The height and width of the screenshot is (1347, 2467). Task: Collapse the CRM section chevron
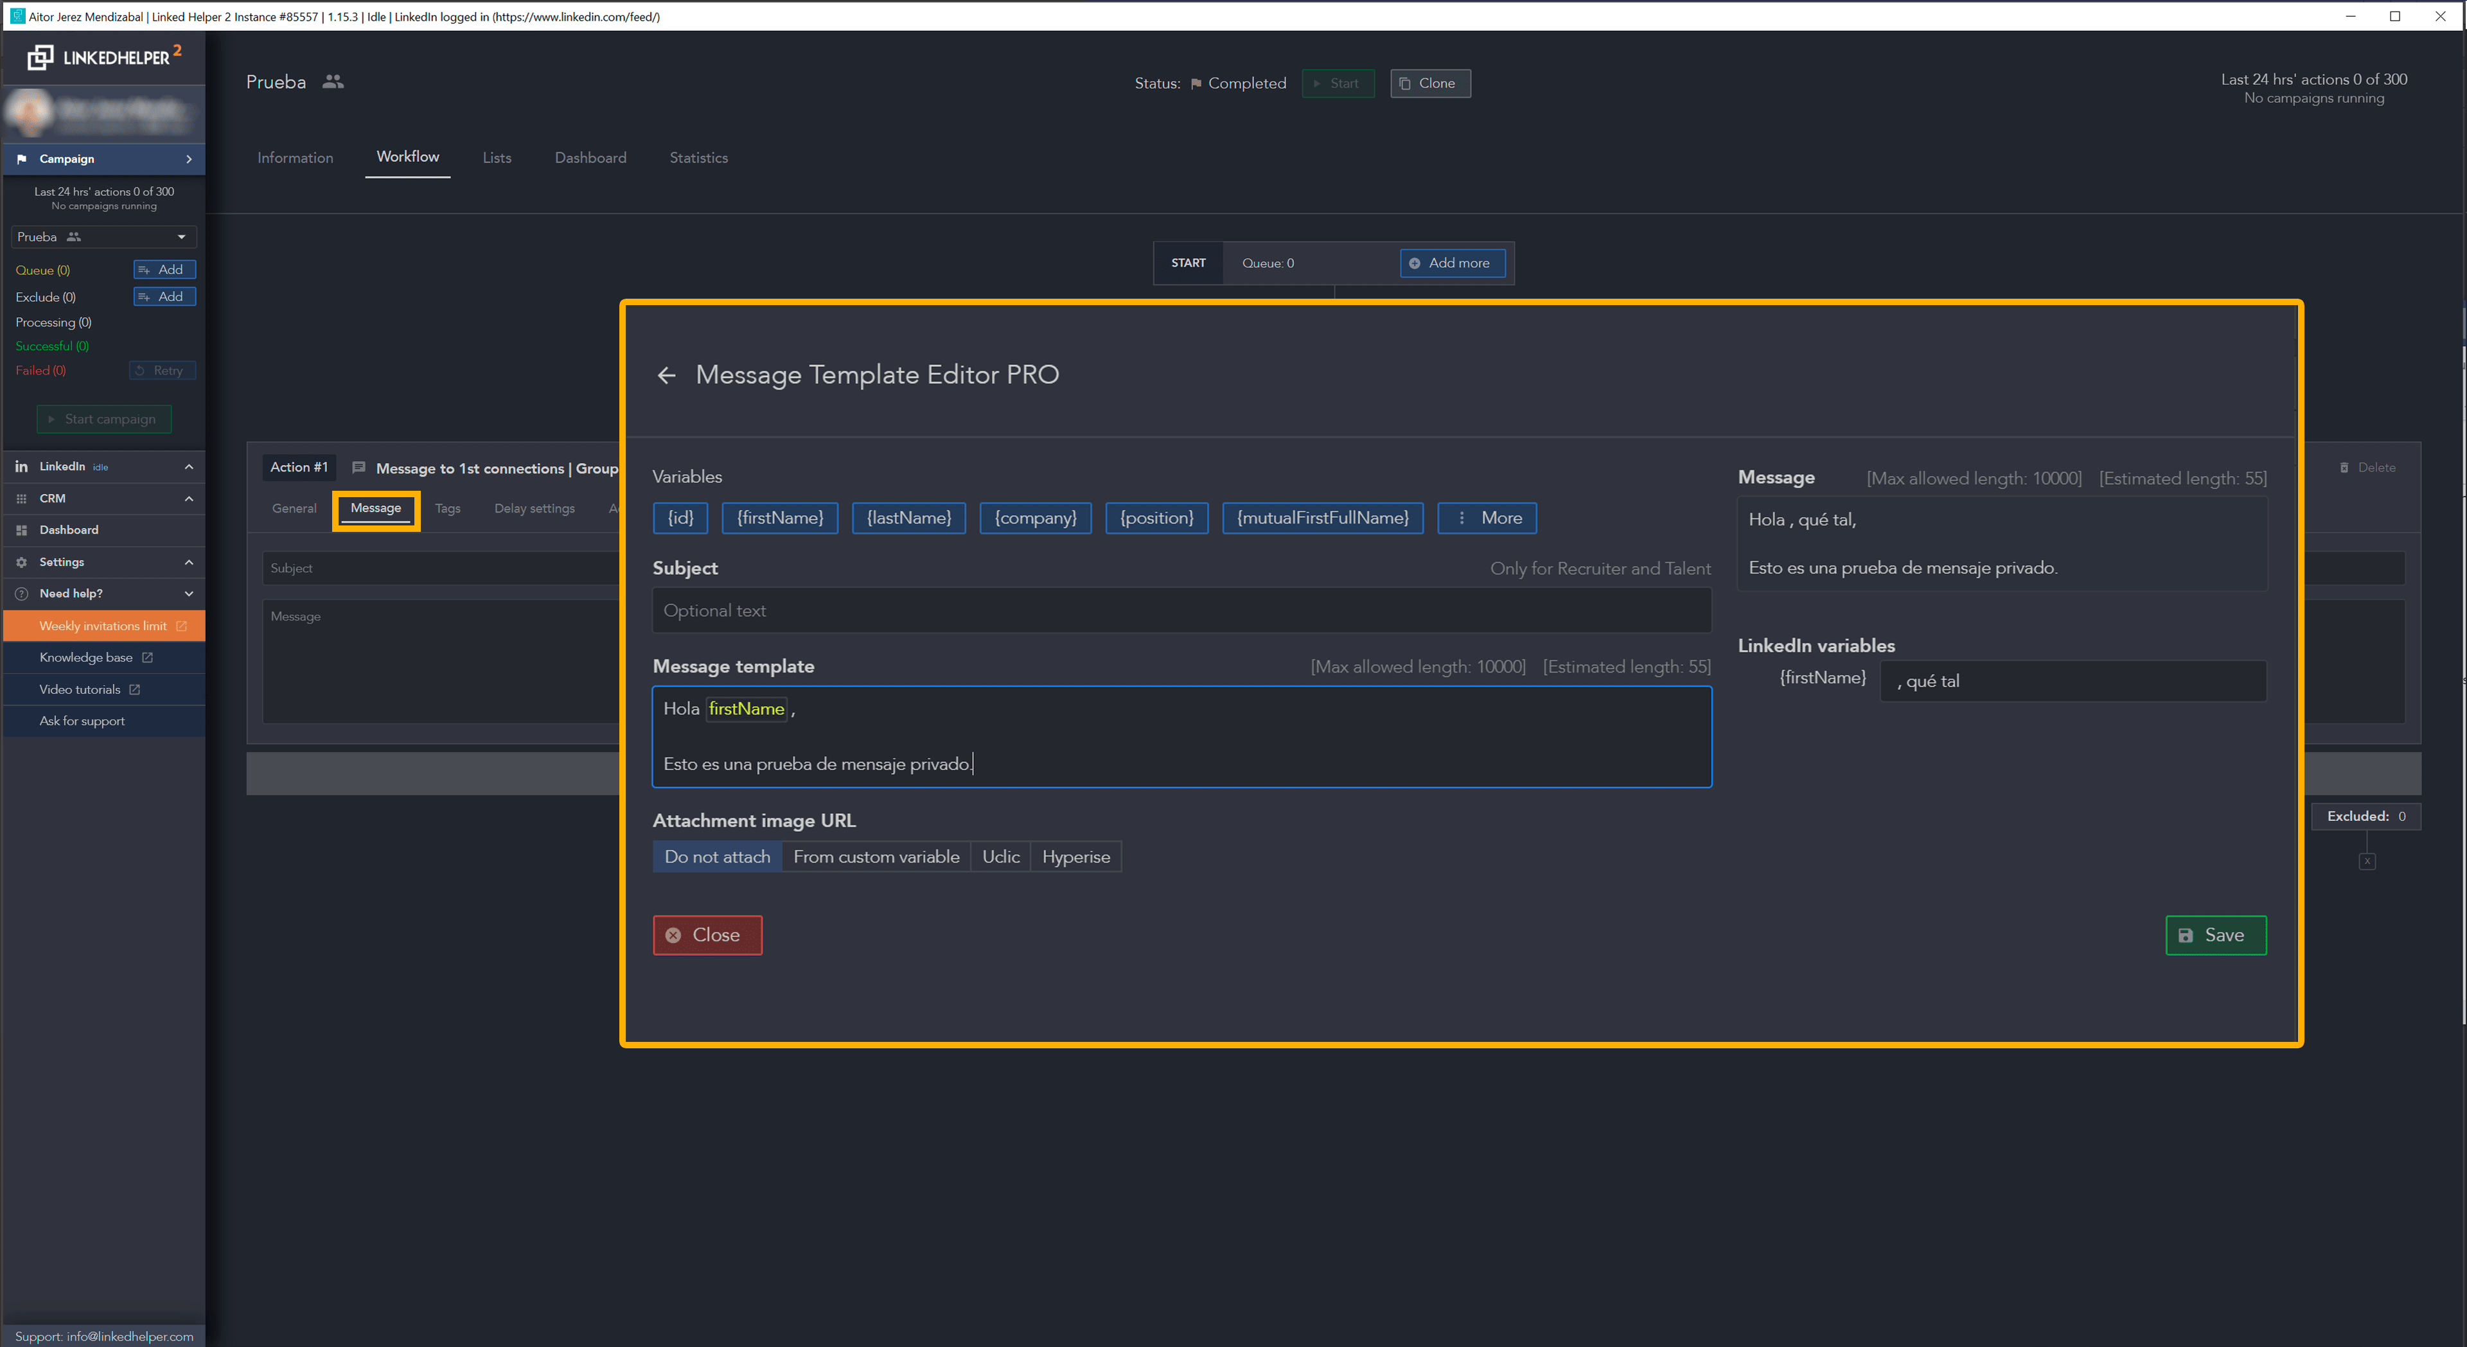click(189, 499)
